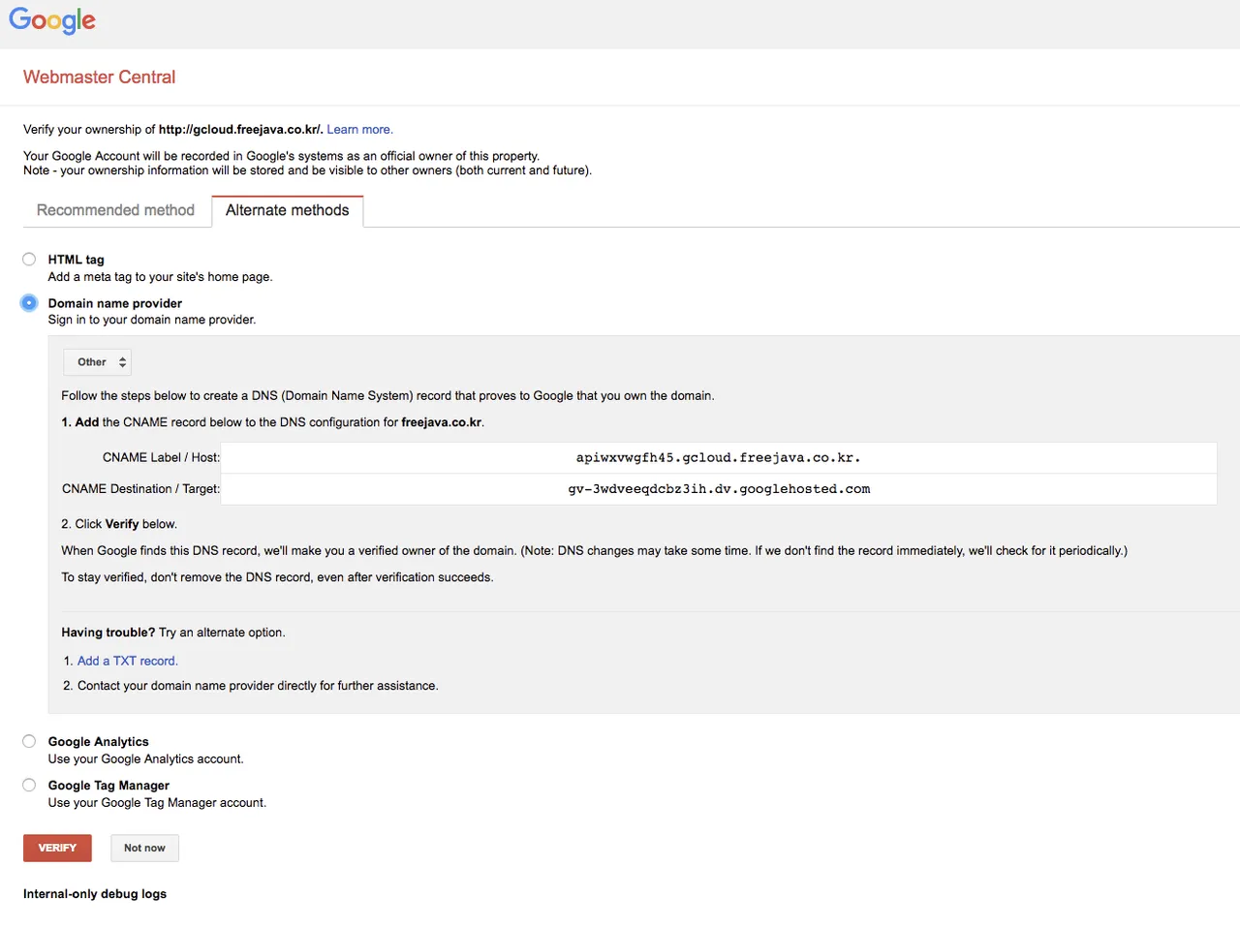
Task: Choose the HTML tag radio option
Action: coord(29,259)
